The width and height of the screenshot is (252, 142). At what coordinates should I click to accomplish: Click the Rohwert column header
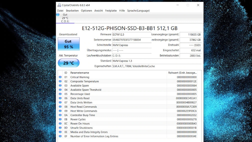click(182, 73)
